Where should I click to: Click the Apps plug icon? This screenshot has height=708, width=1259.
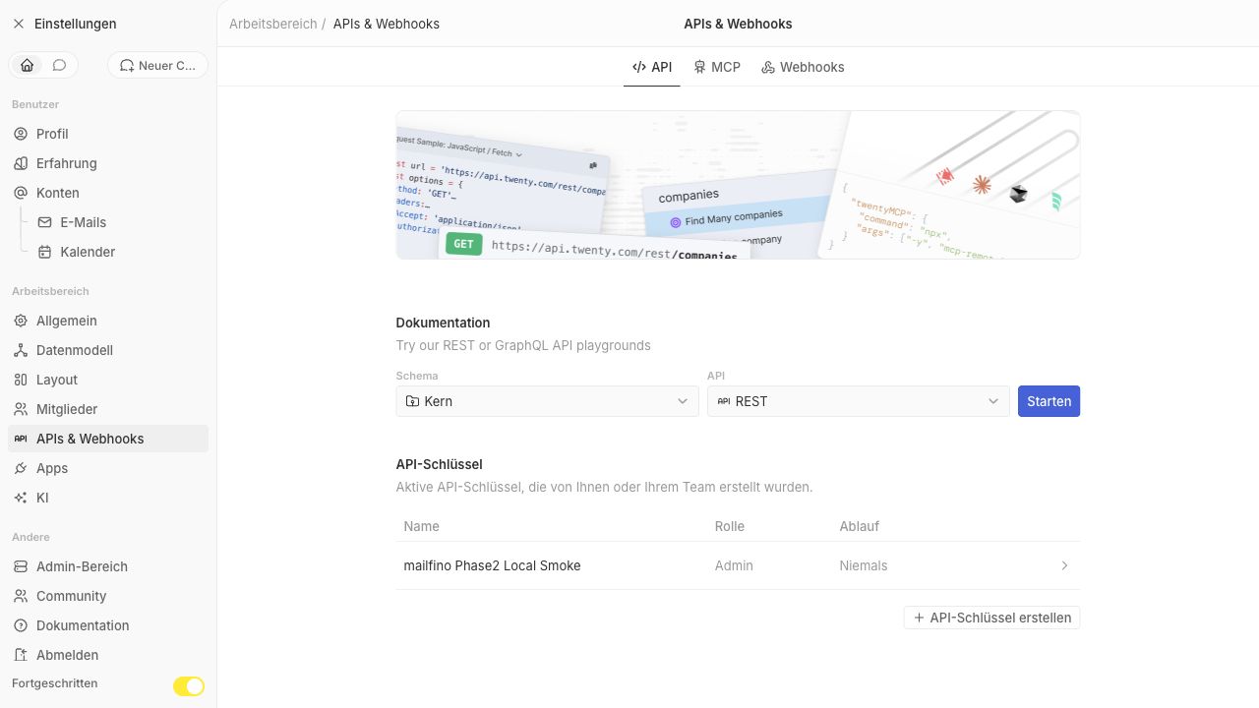click(x=21, y=468)
